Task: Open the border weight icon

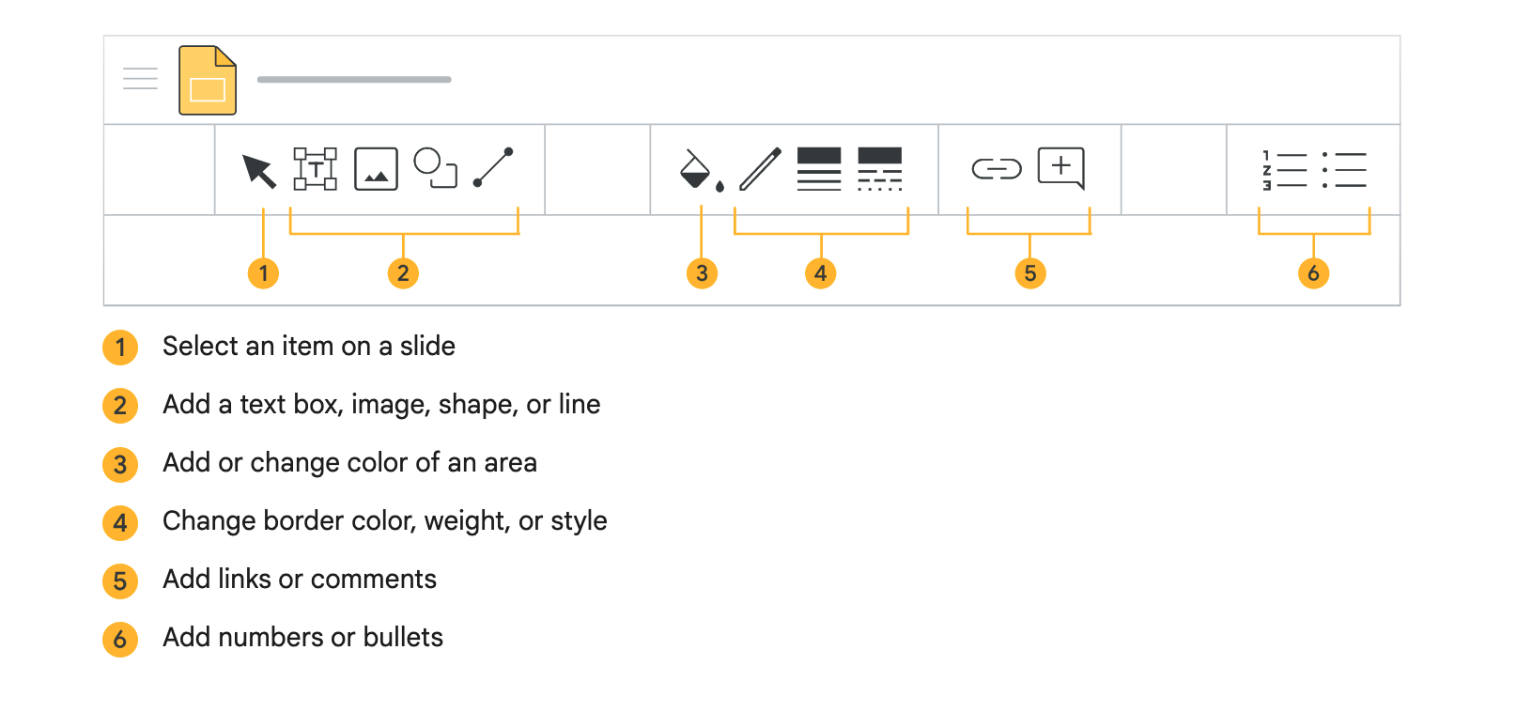Action: tap(819, 169)
